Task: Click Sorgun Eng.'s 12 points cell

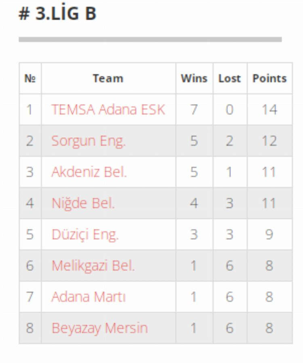Action: coord(269,141)
